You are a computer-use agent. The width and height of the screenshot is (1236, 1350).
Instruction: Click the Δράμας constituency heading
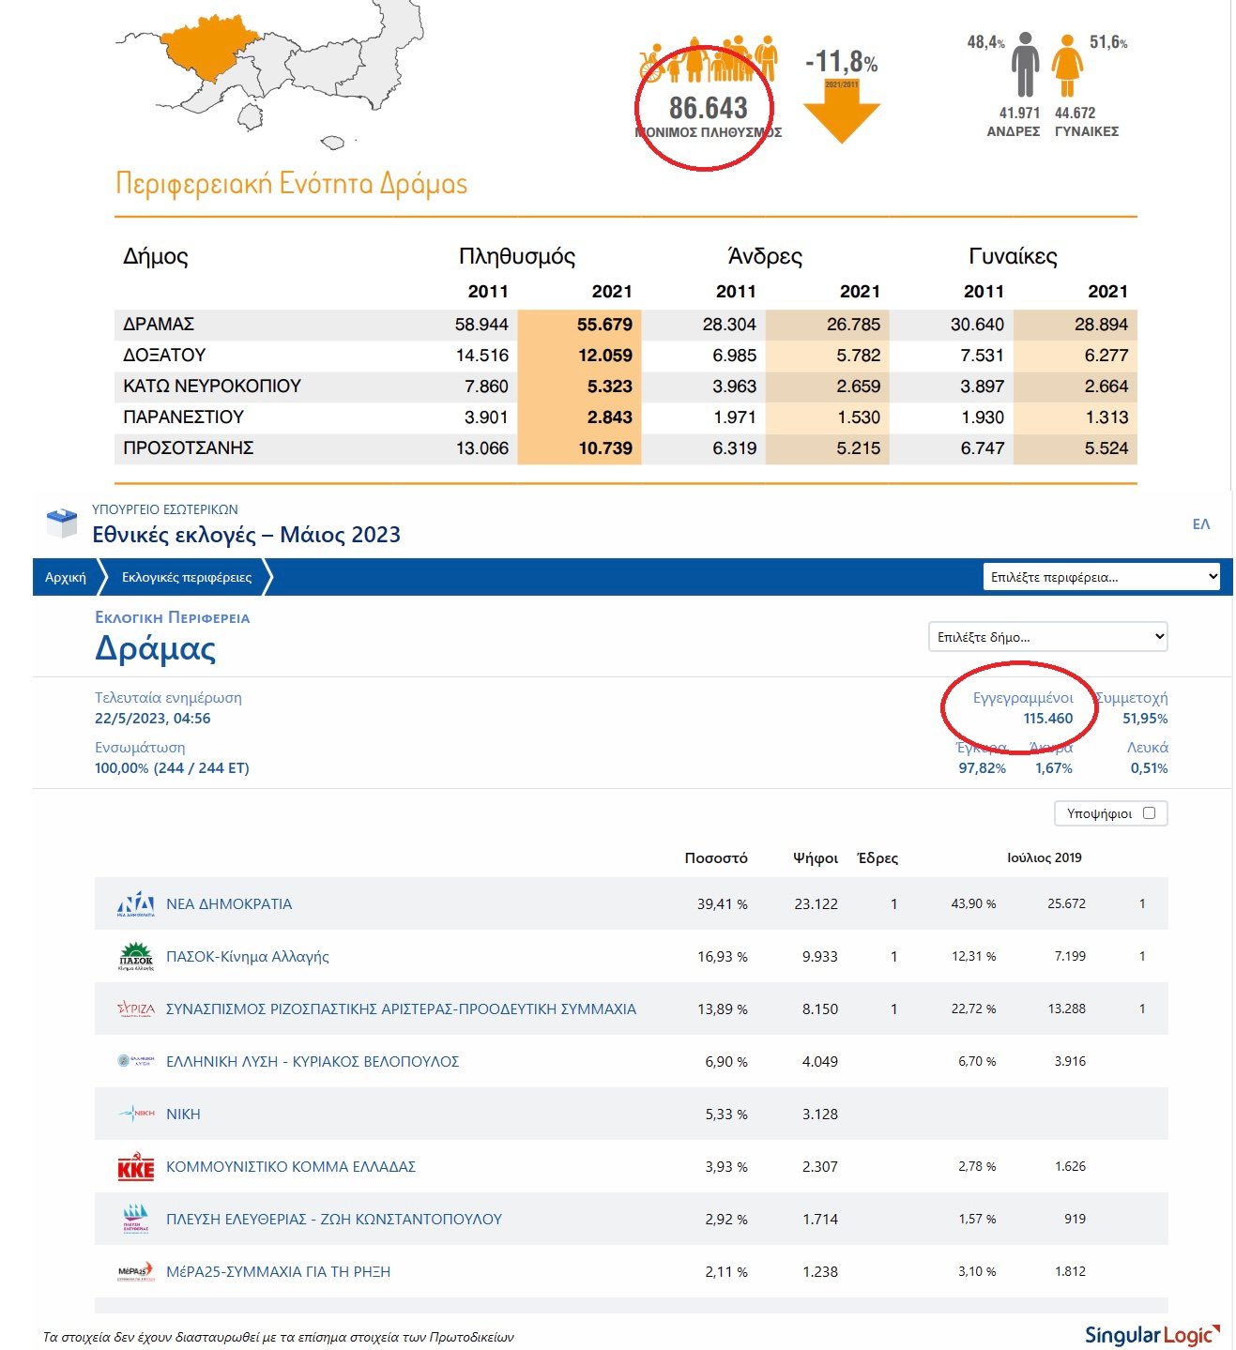tap(155, 648)
